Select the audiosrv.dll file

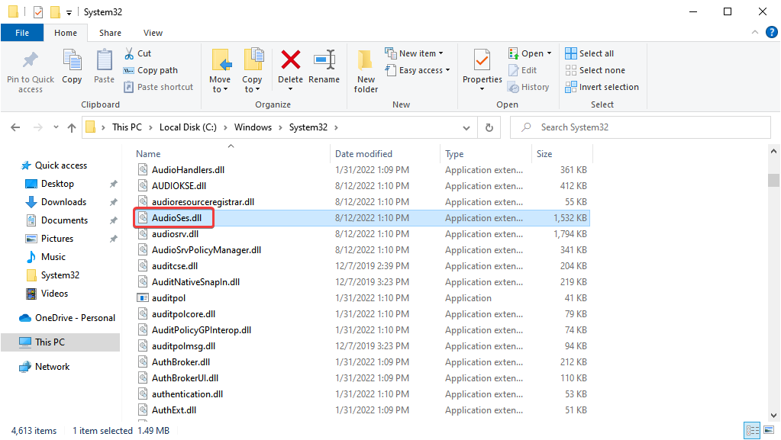[175, 234]
